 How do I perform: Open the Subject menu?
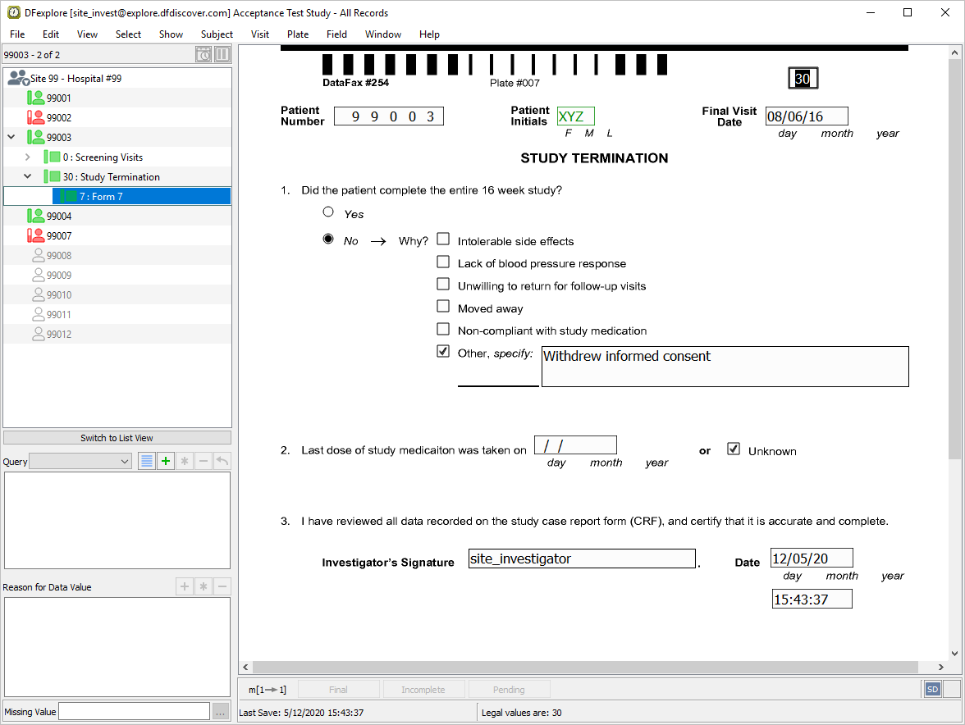217,34
